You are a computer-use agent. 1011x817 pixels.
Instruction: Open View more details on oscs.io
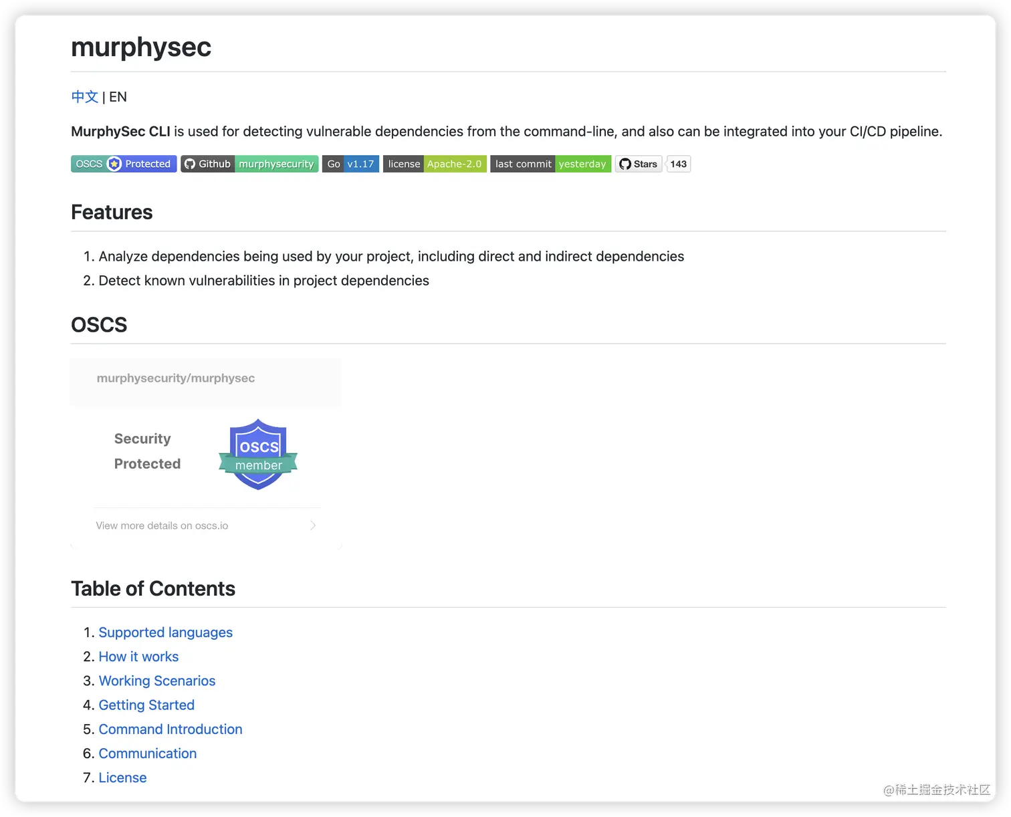point(162,526)
